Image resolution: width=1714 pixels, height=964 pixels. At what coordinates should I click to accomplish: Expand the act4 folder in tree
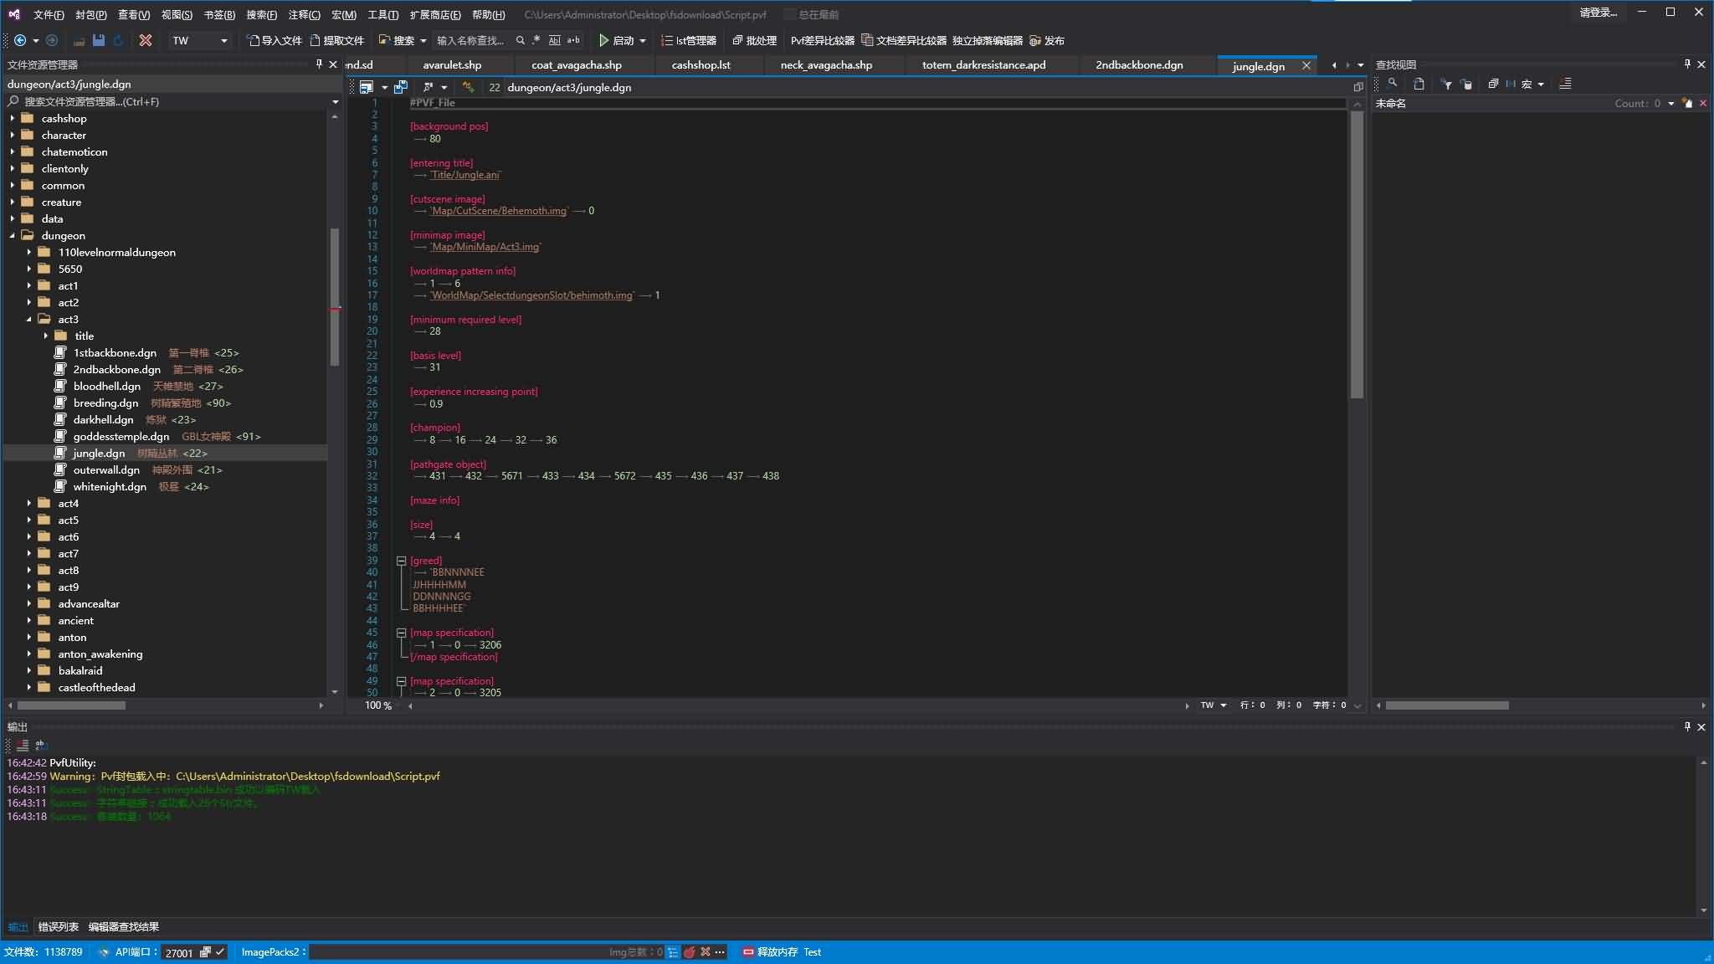pyautogui.click(x=28, y=504)
